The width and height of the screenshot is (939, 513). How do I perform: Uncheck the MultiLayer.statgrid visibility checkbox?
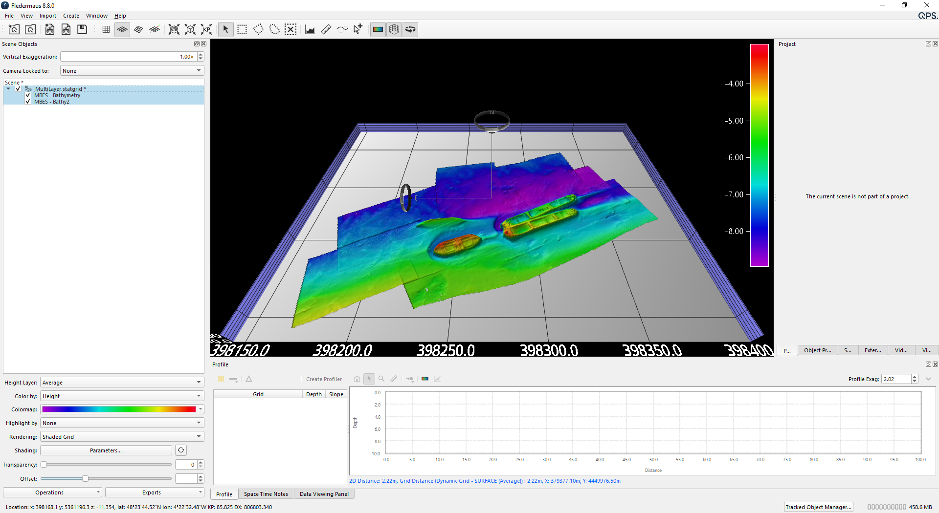point(18,89)
